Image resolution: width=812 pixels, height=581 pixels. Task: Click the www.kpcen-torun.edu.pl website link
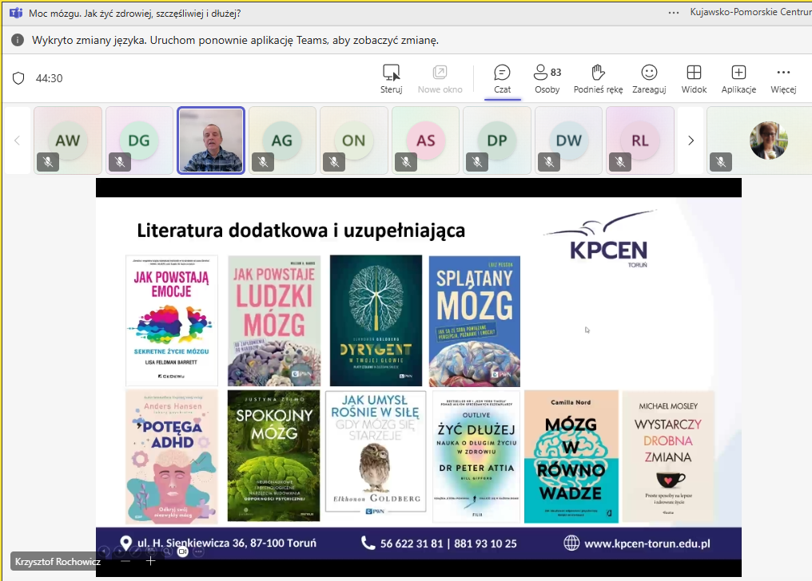[x=647, y=543]
